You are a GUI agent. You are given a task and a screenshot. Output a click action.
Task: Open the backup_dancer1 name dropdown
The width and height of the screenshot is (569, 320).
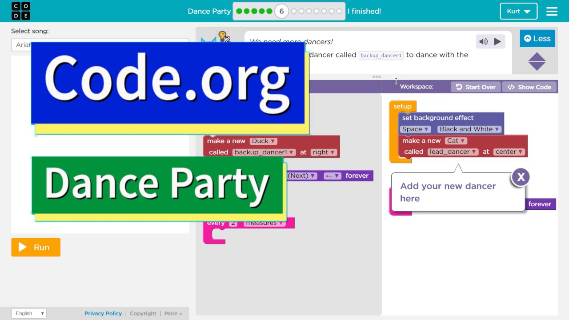point(264,152)
